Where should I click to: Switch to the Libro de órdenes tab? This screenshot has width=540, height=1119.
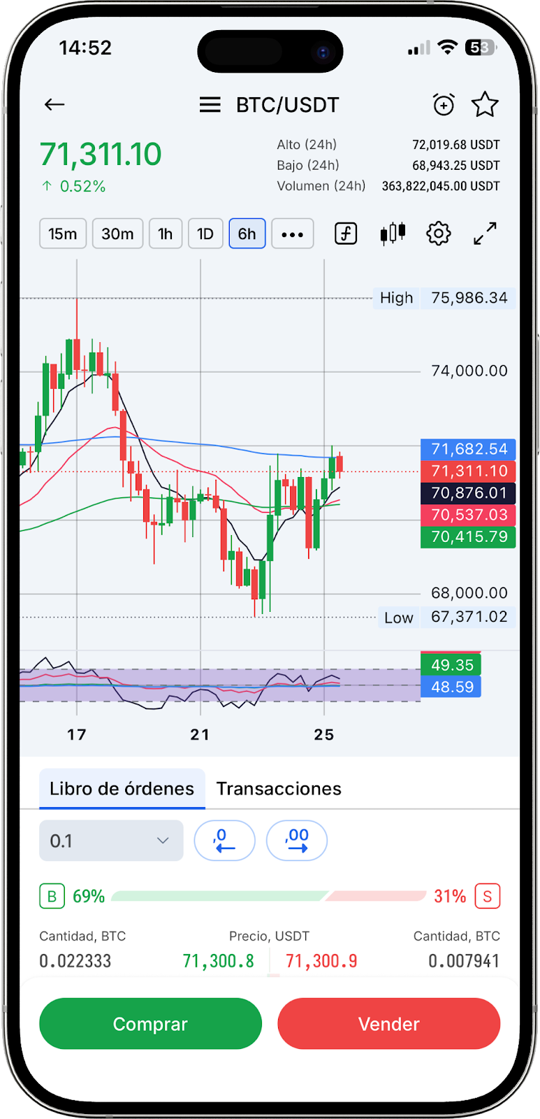pyautogui.click(x=122, y=789)
